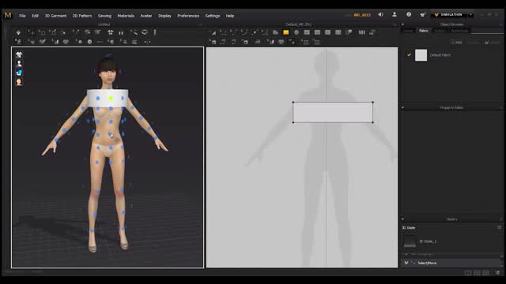Open the Avatar menu
506x284 pixels.
coord(146,16)
